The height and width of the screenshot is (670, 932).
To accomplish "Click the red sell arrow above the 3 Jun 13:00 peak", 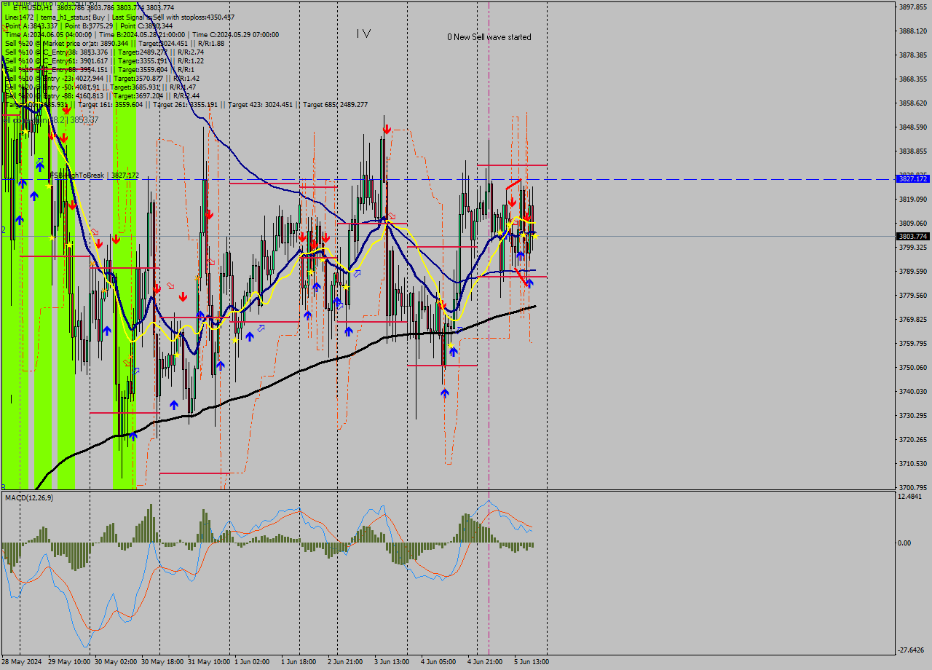I will (x=387, y=129).
